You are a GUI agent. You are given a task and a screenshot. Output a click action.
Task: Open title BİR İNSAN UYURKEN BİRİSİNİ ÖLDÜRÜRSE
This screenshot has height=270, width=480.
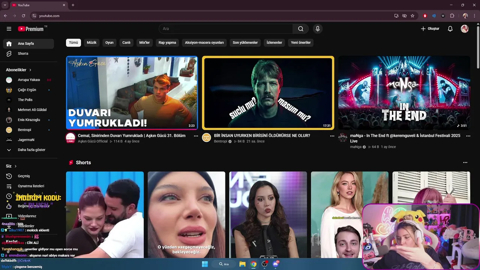262,136
